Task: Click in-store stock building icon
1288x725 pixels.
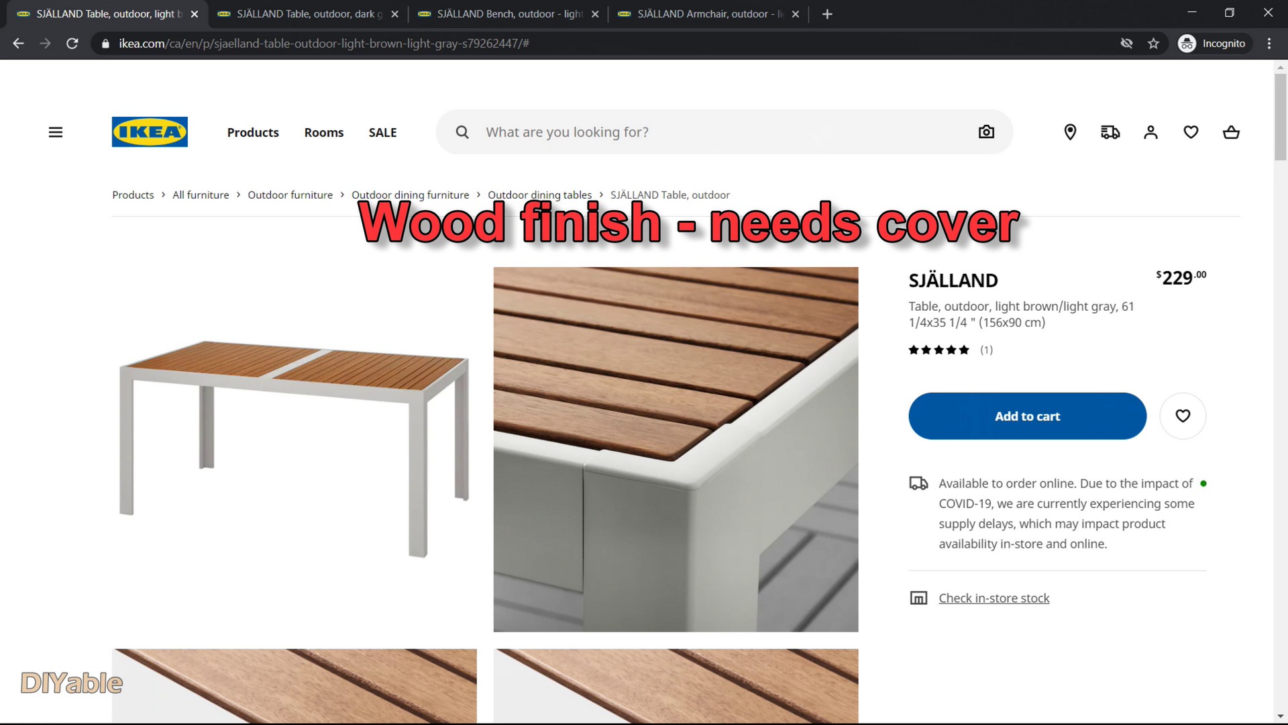Action: (x=918, y=598)
